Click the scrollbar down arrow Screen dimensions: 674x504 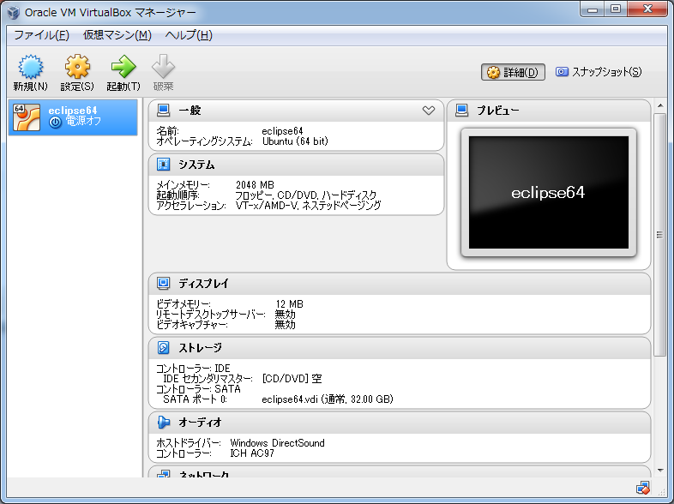659,470
